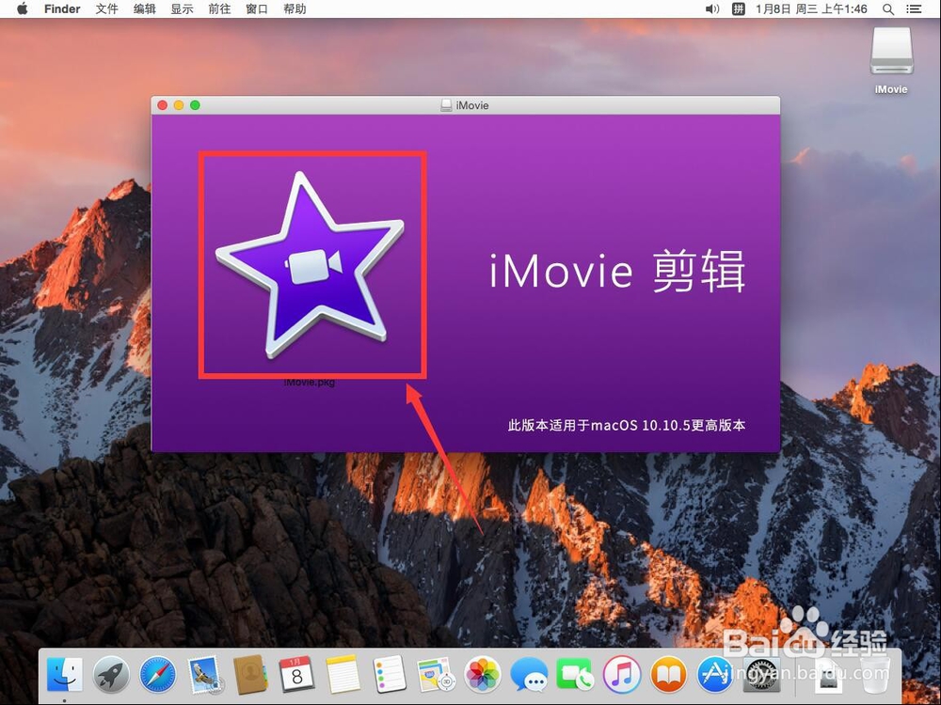Open iTunes music icon in Dock
The image size is (941, 705).
click(x=622, y=674)
